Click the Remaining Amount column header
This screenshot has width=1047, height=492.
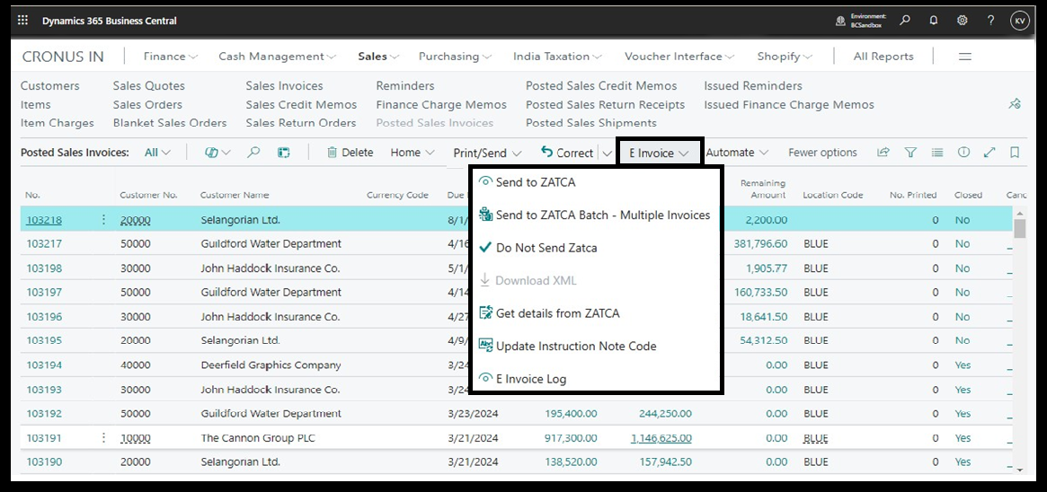pos(762,189)
